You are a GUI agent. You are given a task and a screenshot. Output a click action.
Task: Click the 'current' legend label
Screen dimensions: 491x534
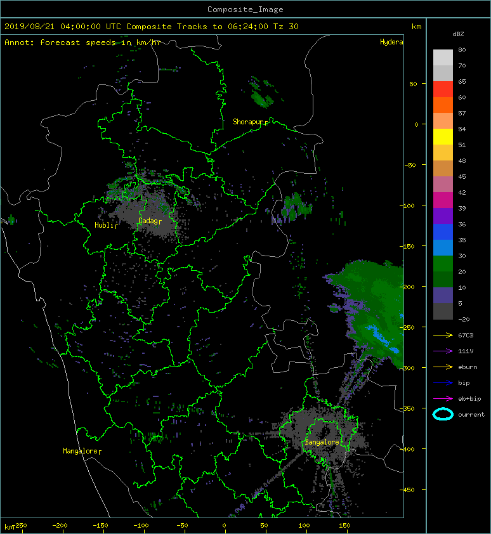pos(471,415)
